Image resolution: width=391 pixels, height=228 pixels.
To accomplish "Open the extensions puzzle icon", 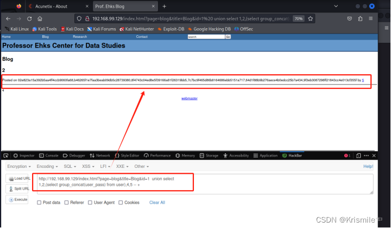I will 360,18.
